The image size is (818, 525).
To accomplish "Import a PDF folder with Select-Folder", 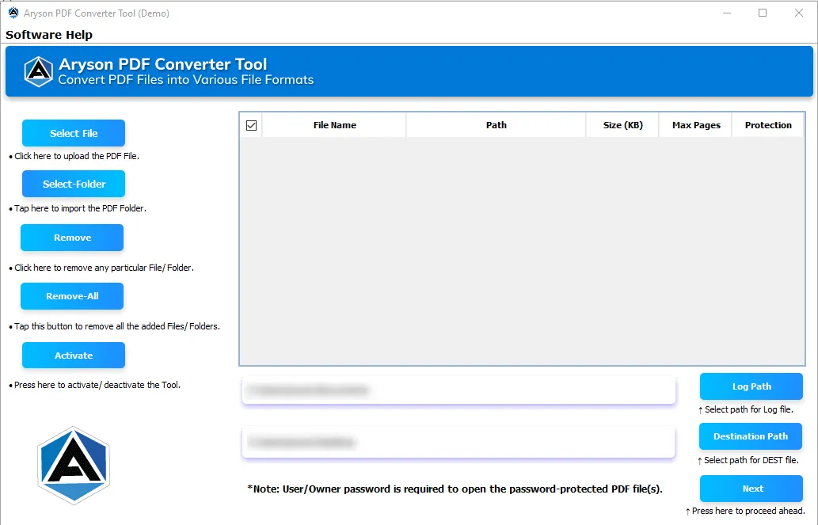I will pyautogui.click(x=74, y=184).
